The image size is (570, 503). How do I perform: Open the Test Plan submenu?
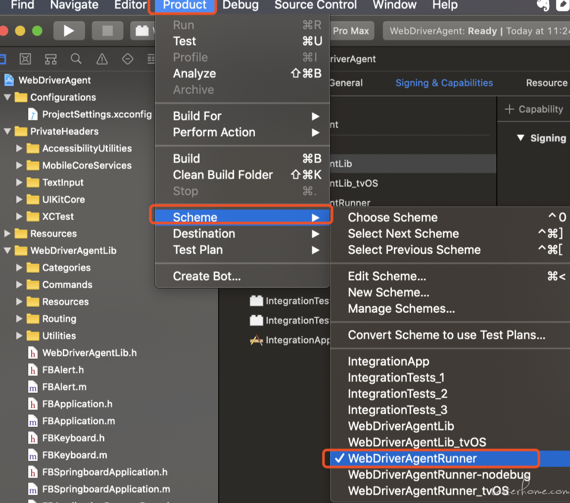click(242, 250)
